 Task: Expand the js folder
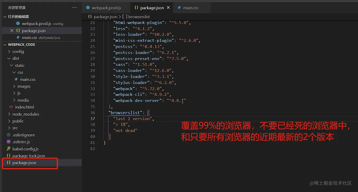14,93
